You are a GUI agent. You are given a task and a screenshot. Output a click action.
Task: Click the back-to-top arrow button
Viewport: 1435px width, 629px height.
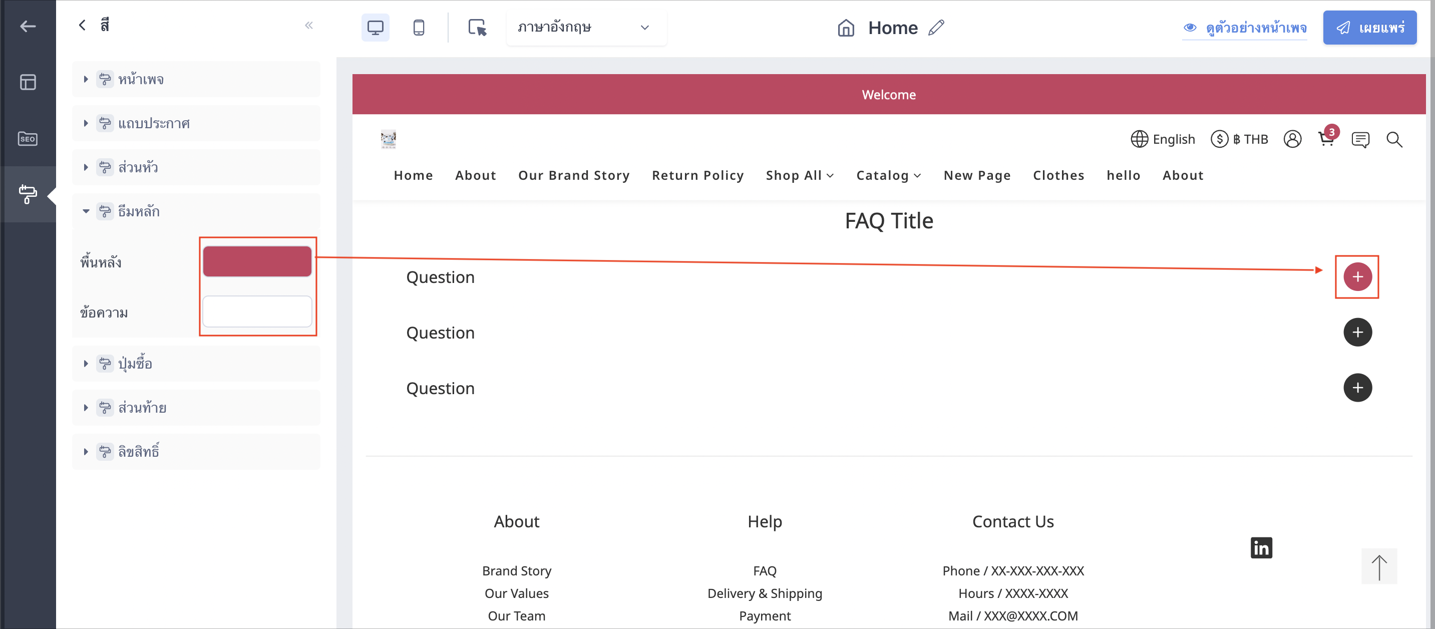pos(1379,566)
